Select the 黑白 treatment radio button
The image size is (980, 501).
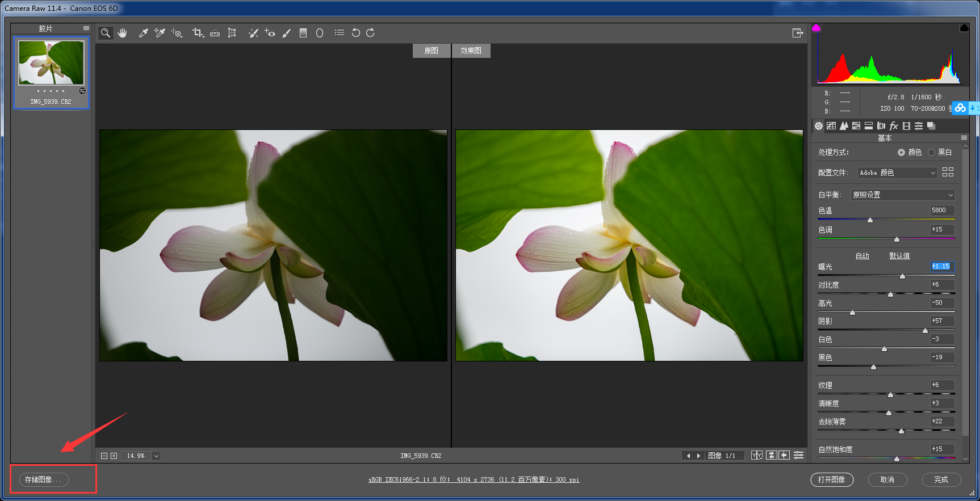[931, 153]
